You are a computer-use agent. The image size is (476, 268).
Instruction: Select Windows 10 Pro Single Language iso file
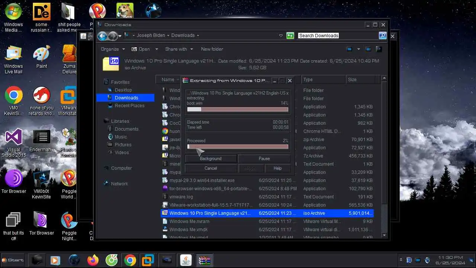(267, 213)
